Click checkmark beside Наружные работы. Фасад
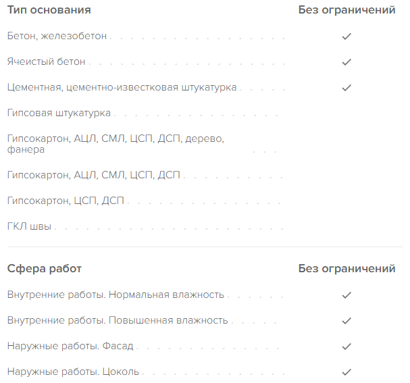Viewport: 410px width, 383px height. [347, 347]
